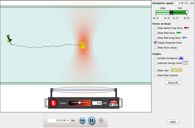Toggle the position histogram checkbox
Image resolution: width=195 pixels, height=128 pixels.
point(155,58)
